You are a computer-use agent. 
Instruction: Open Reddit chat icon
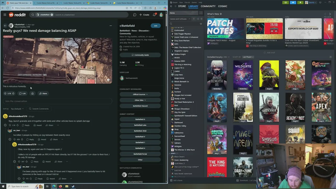click(x=135, y=15)
